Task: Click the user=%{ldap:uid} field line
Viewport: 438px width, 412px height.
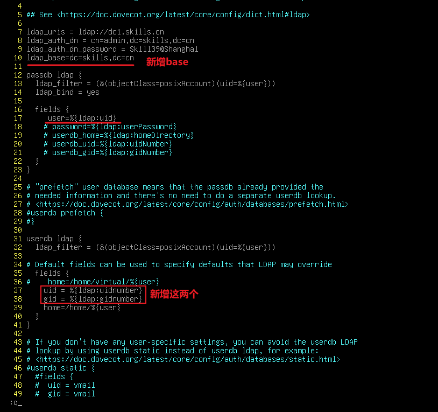Action: [x=82, y=118]
